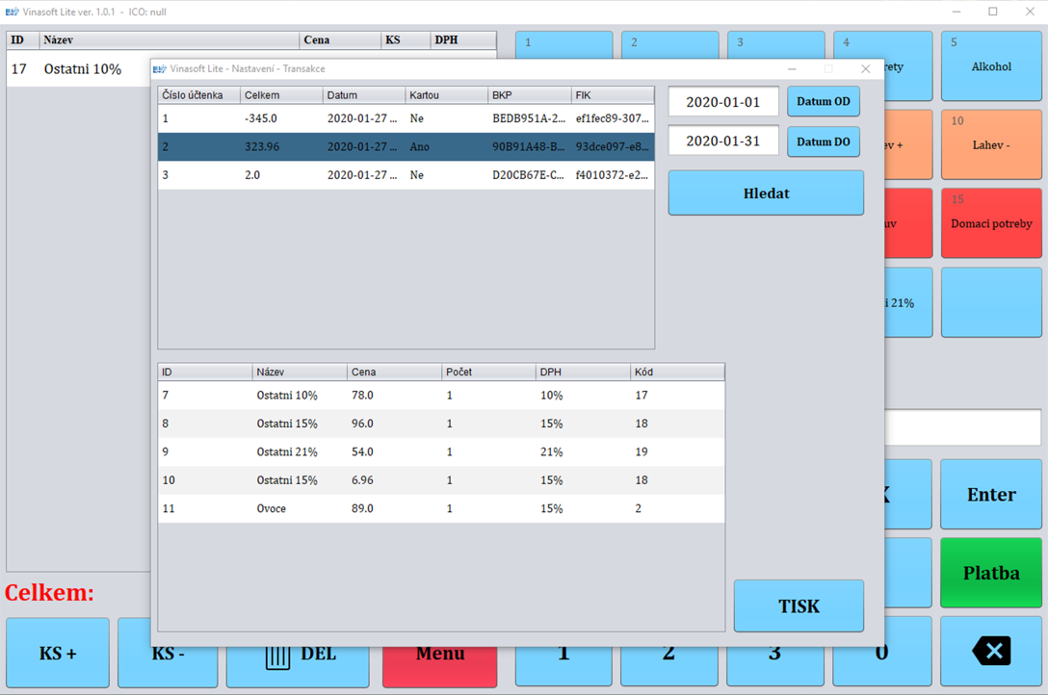Click the Lahev - category tile
Viewport: 1048px width, 695px height.
tap(991, 143)
